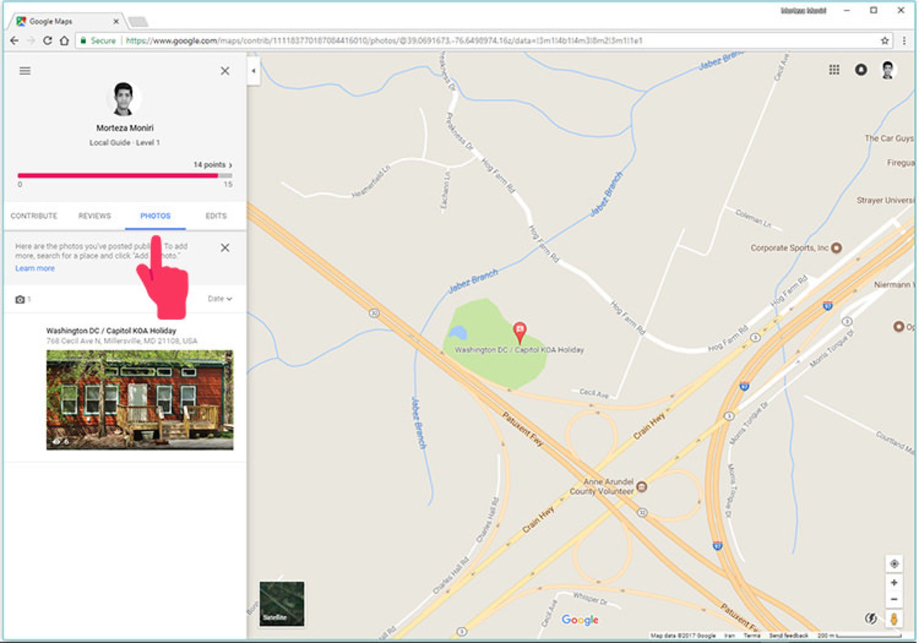
Task: Open Google notifications bell
Action: pos(861,70)
